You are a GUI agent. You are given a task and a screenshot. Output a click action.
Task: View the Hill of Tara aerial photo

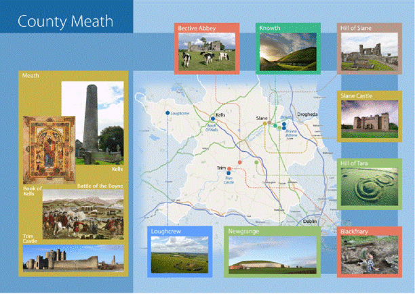[x=369, y=182]
